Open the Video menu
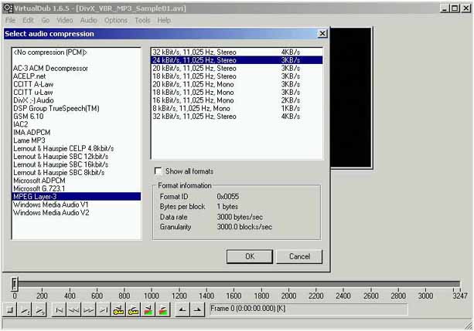 pyautogui.click(x=65, y=20)
